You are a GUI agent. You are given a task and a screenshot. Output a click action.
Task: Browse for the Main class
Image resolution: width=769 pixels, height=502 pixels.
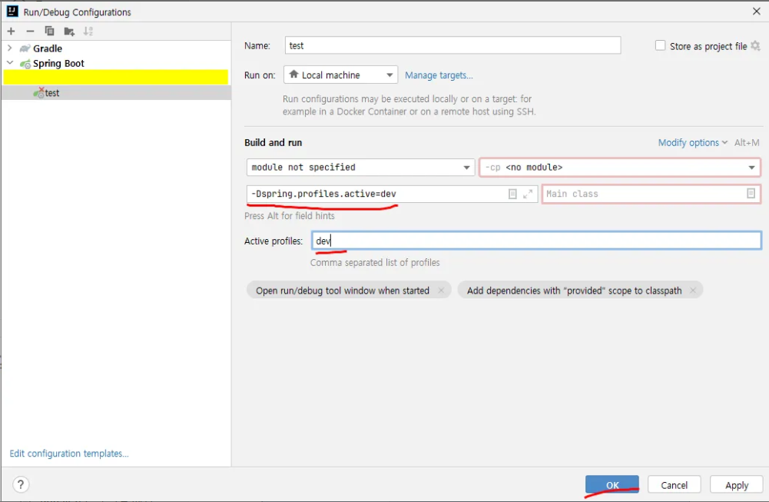pos(751,193)
